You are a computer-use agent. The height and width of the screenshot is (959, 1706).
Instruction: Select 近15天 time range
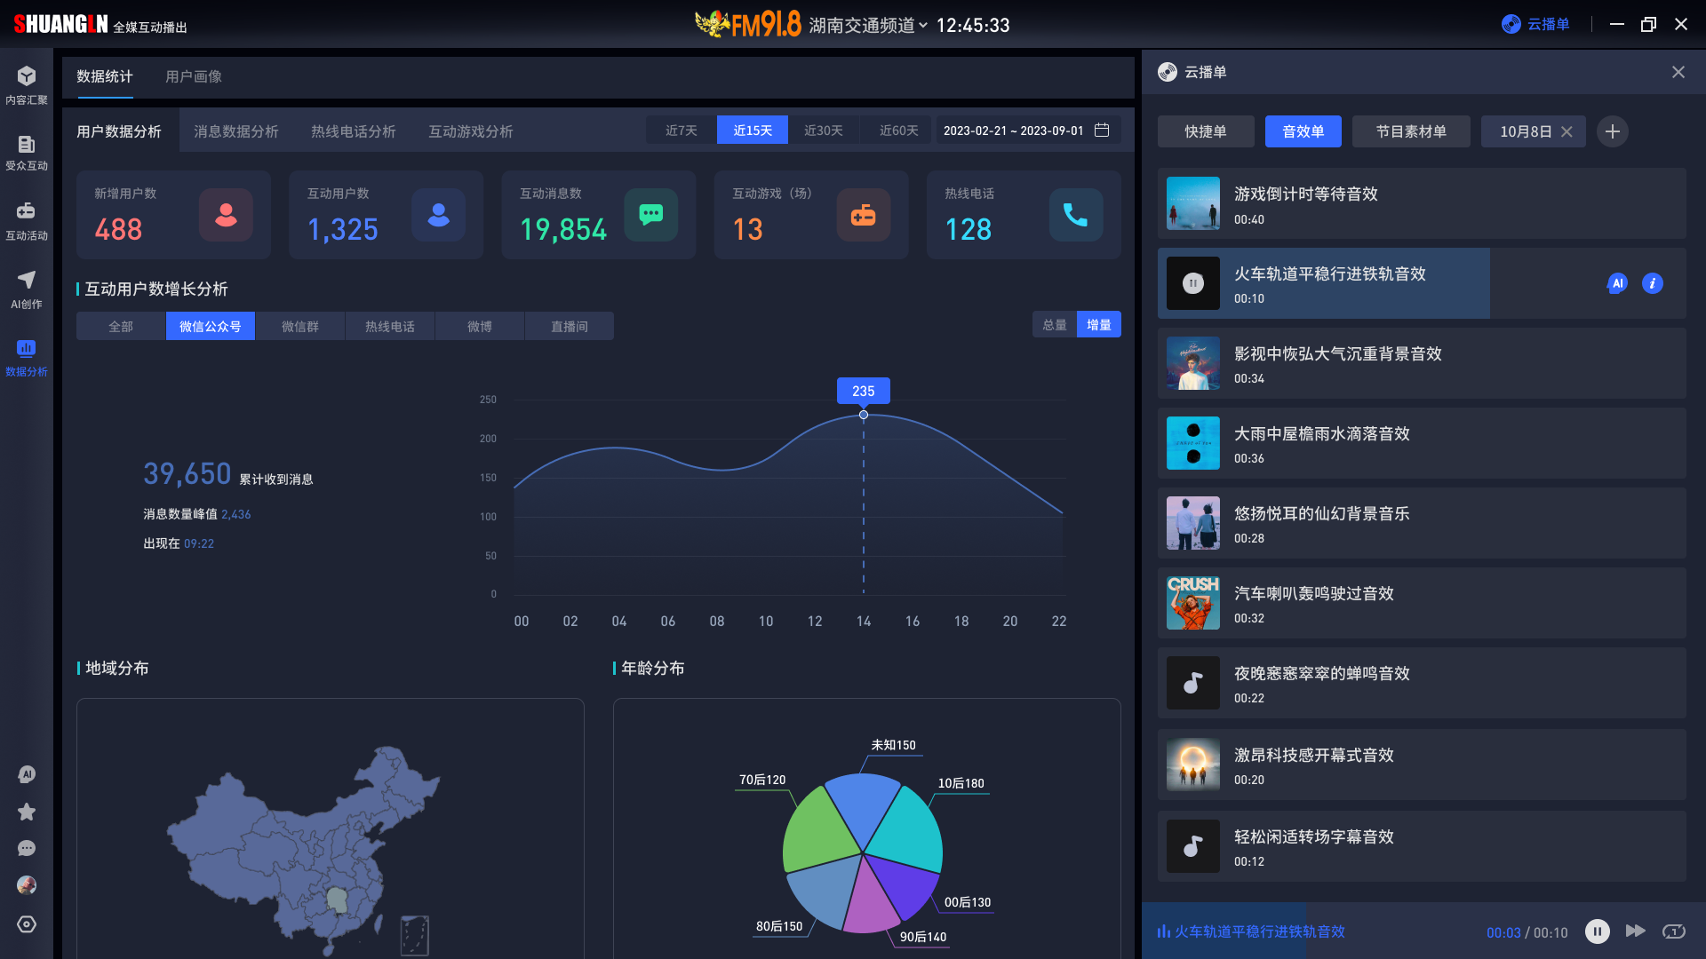pos(753,131)
